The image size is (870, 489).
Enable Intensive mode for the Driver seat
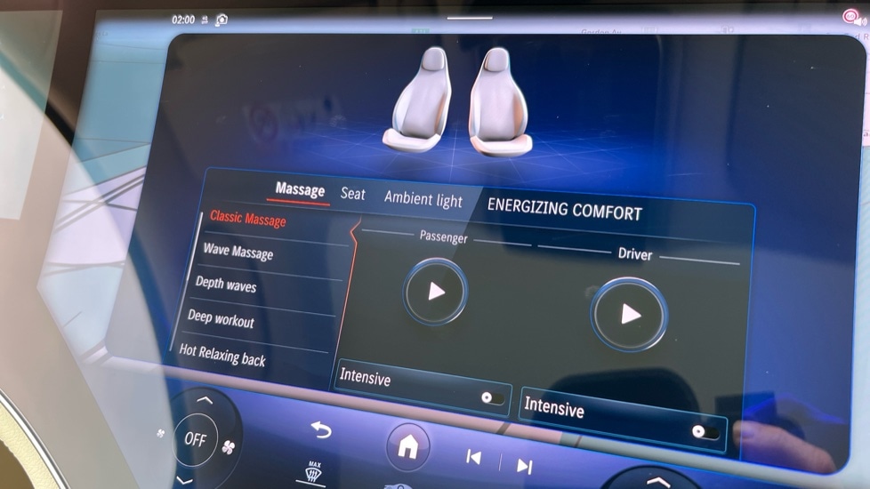(x=705, y=431)
